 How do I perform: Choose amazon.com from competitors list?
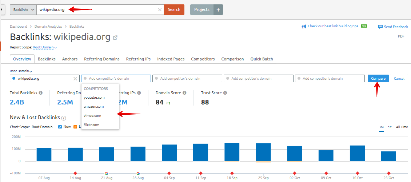coord(94,107)
